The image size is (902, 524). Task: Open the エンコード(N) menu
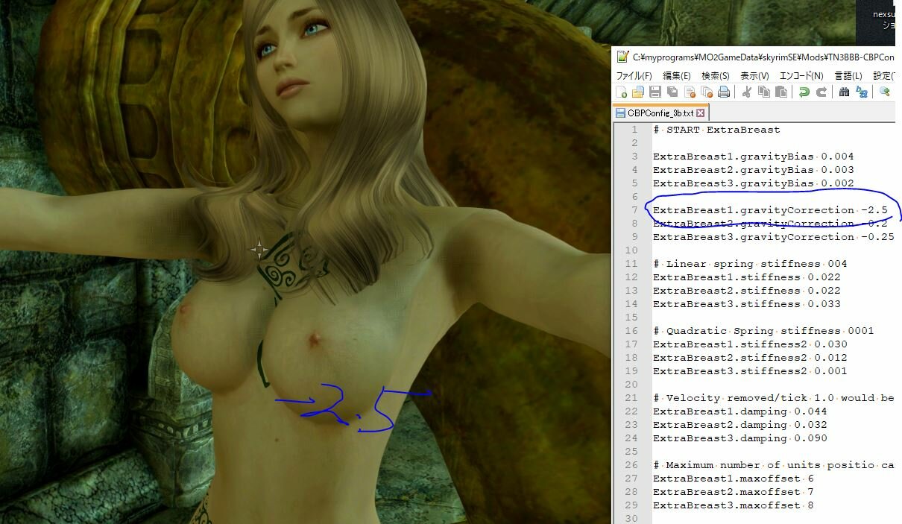point(801,75)
